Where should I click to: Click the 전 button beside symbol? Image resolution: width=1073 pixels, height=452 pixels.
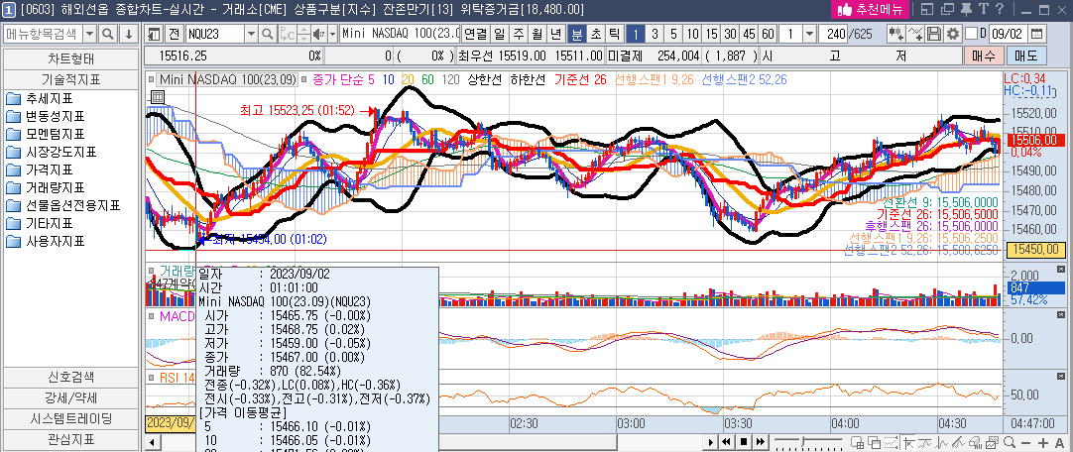pyautogui.click(x=174, y=34)
